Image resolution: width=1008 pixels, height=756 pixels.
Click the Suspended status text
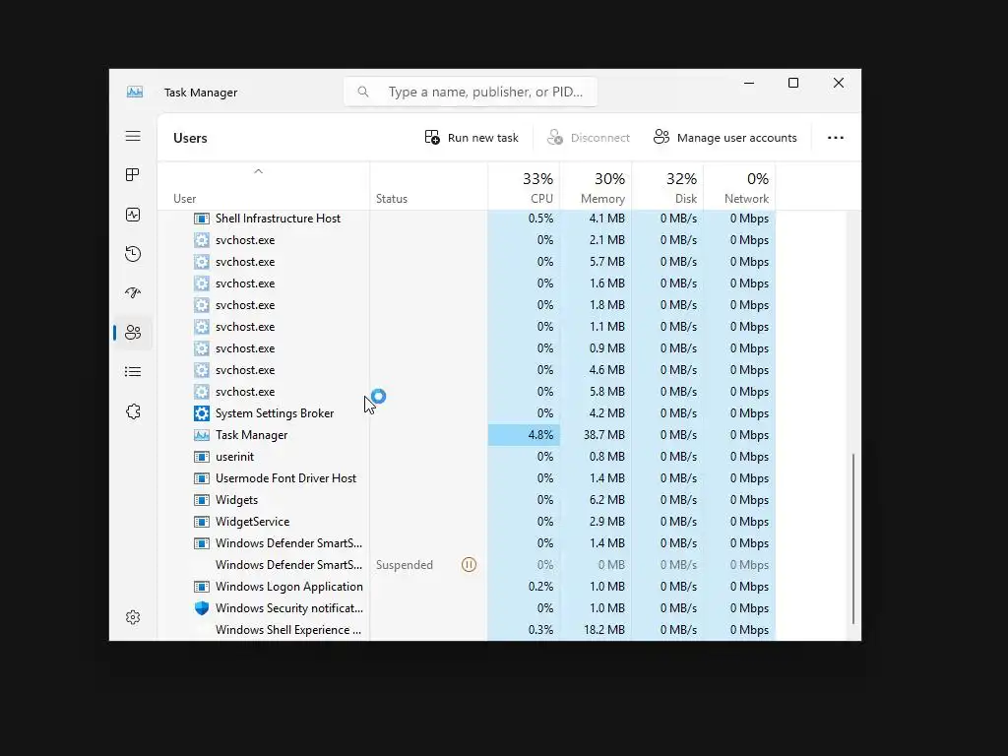point(405,565)
